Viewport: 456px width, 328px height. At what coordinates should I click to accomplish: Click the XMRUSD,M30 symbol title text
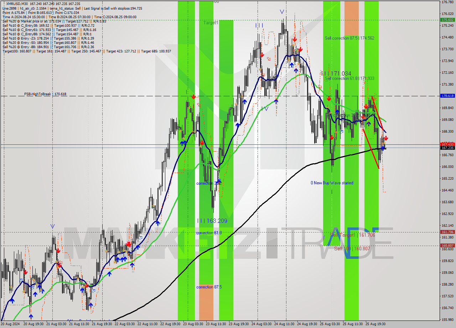click(17, 4)
